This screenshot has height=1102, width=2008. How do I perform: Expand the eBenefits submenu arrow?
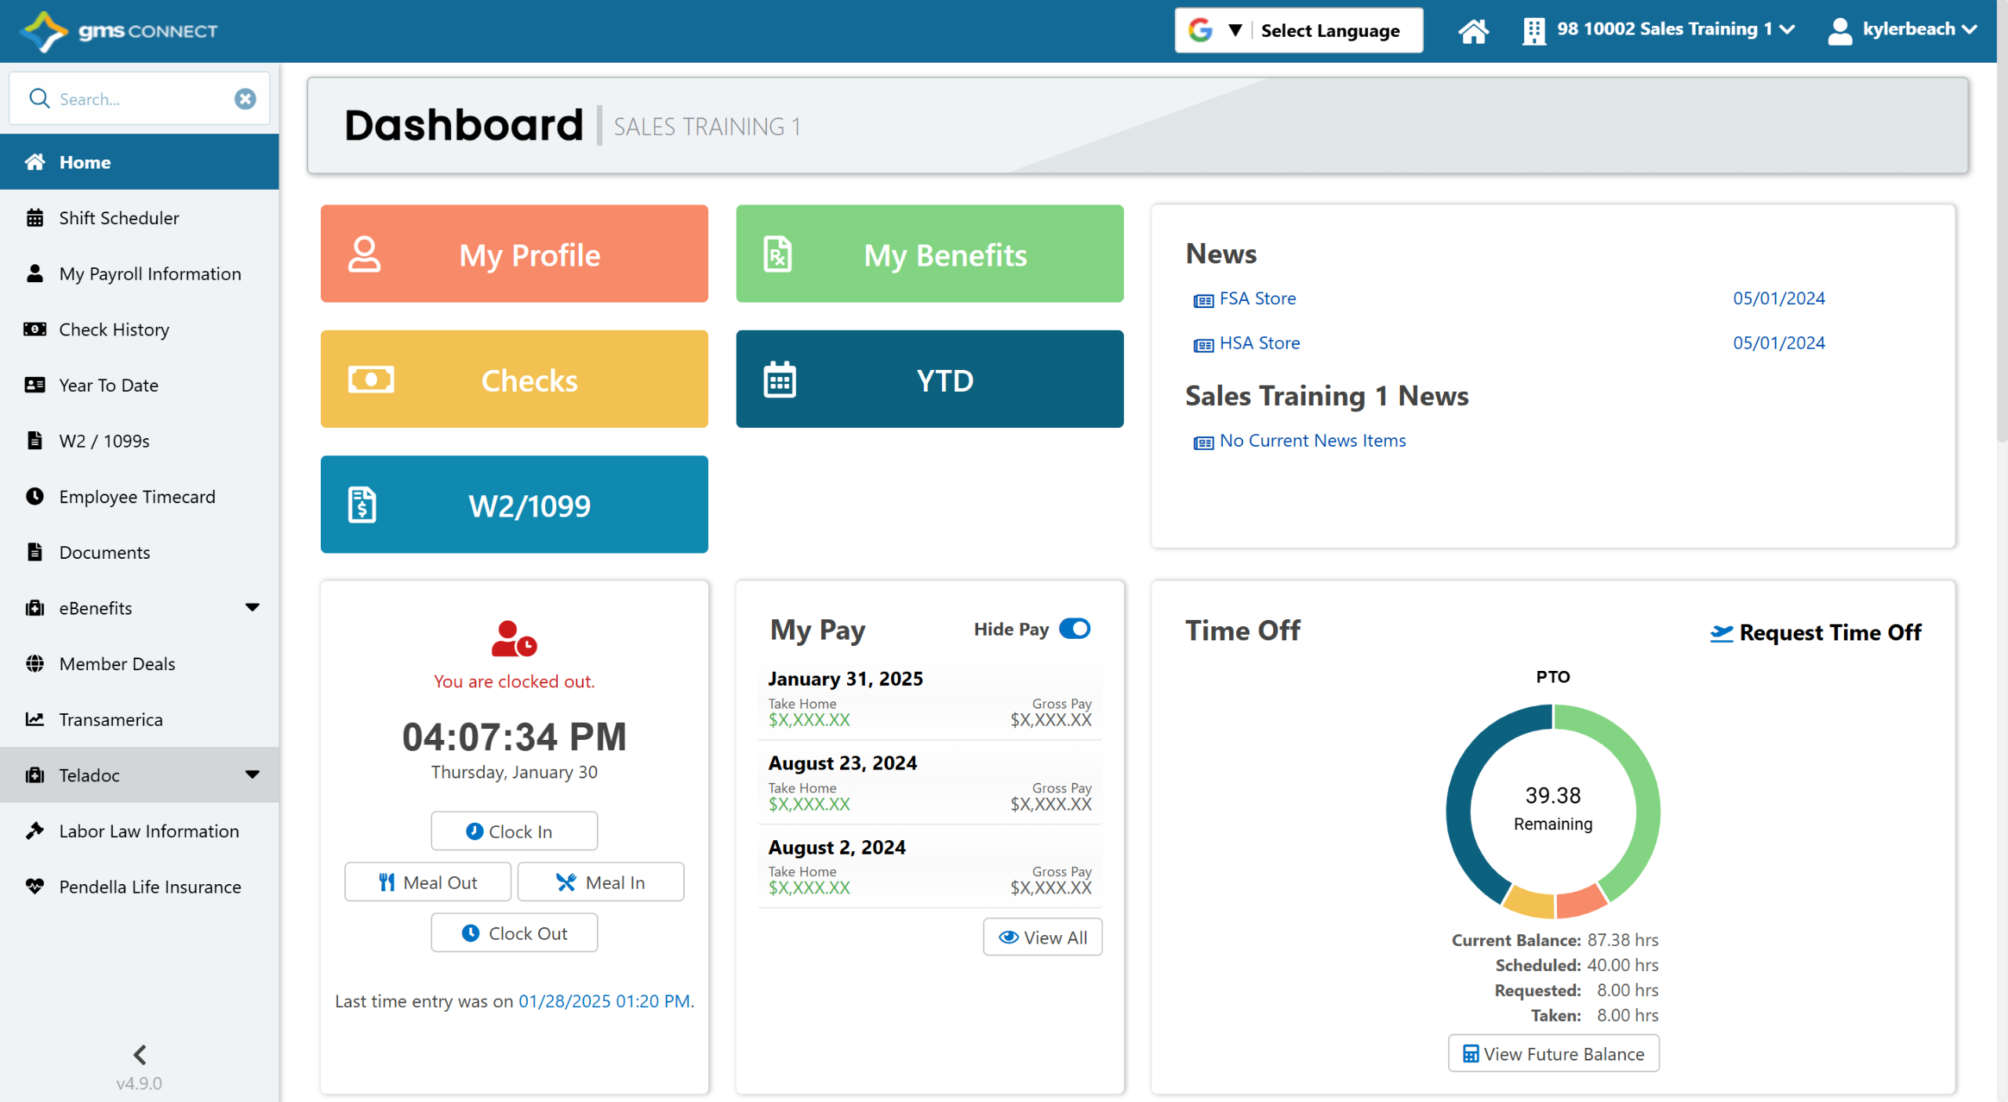252,607
